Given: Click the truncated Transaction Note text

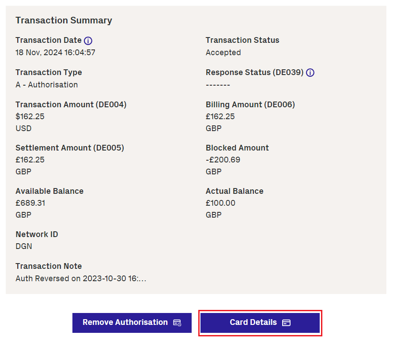Looking at the screenshot, I should pyautogui.click(x=81, y=279).
